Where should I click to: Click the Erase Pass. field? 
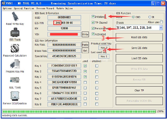tap(64, 50)
